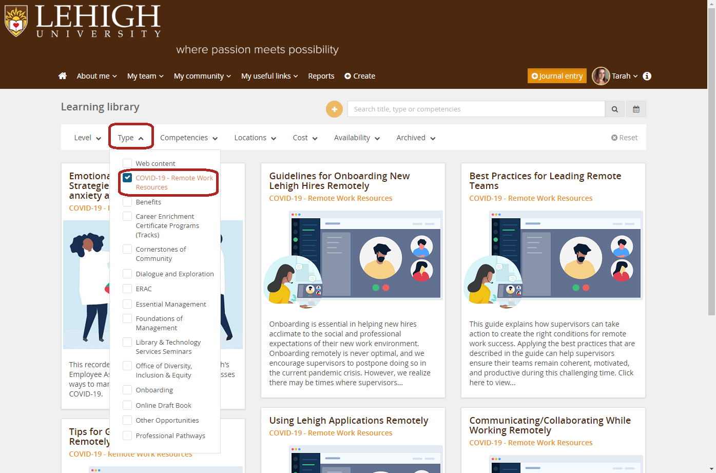The width and height of the screenshot is (716, 473).
Task: Open Communicating/Collaborating While Working Remotely
Action: click(x=550, y=425)
